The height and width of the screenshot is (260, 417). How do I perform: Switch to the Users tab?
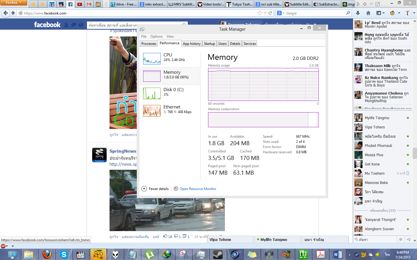(223, 43)
